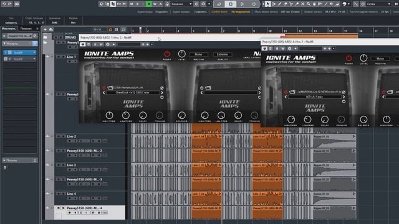Click bar 10 on the timeline ruler
This screenshot has height=224, width=399.
(x=270, y=30)
